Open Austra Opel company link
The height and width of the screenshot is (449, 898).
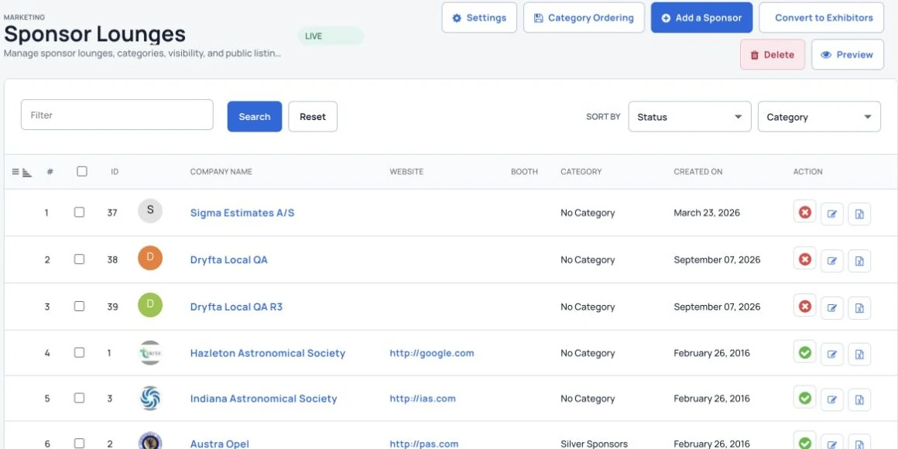(219, 444)
